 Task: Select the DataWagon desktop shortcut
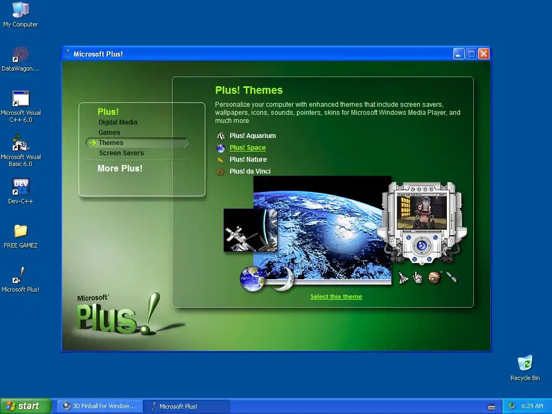[20, 59]
